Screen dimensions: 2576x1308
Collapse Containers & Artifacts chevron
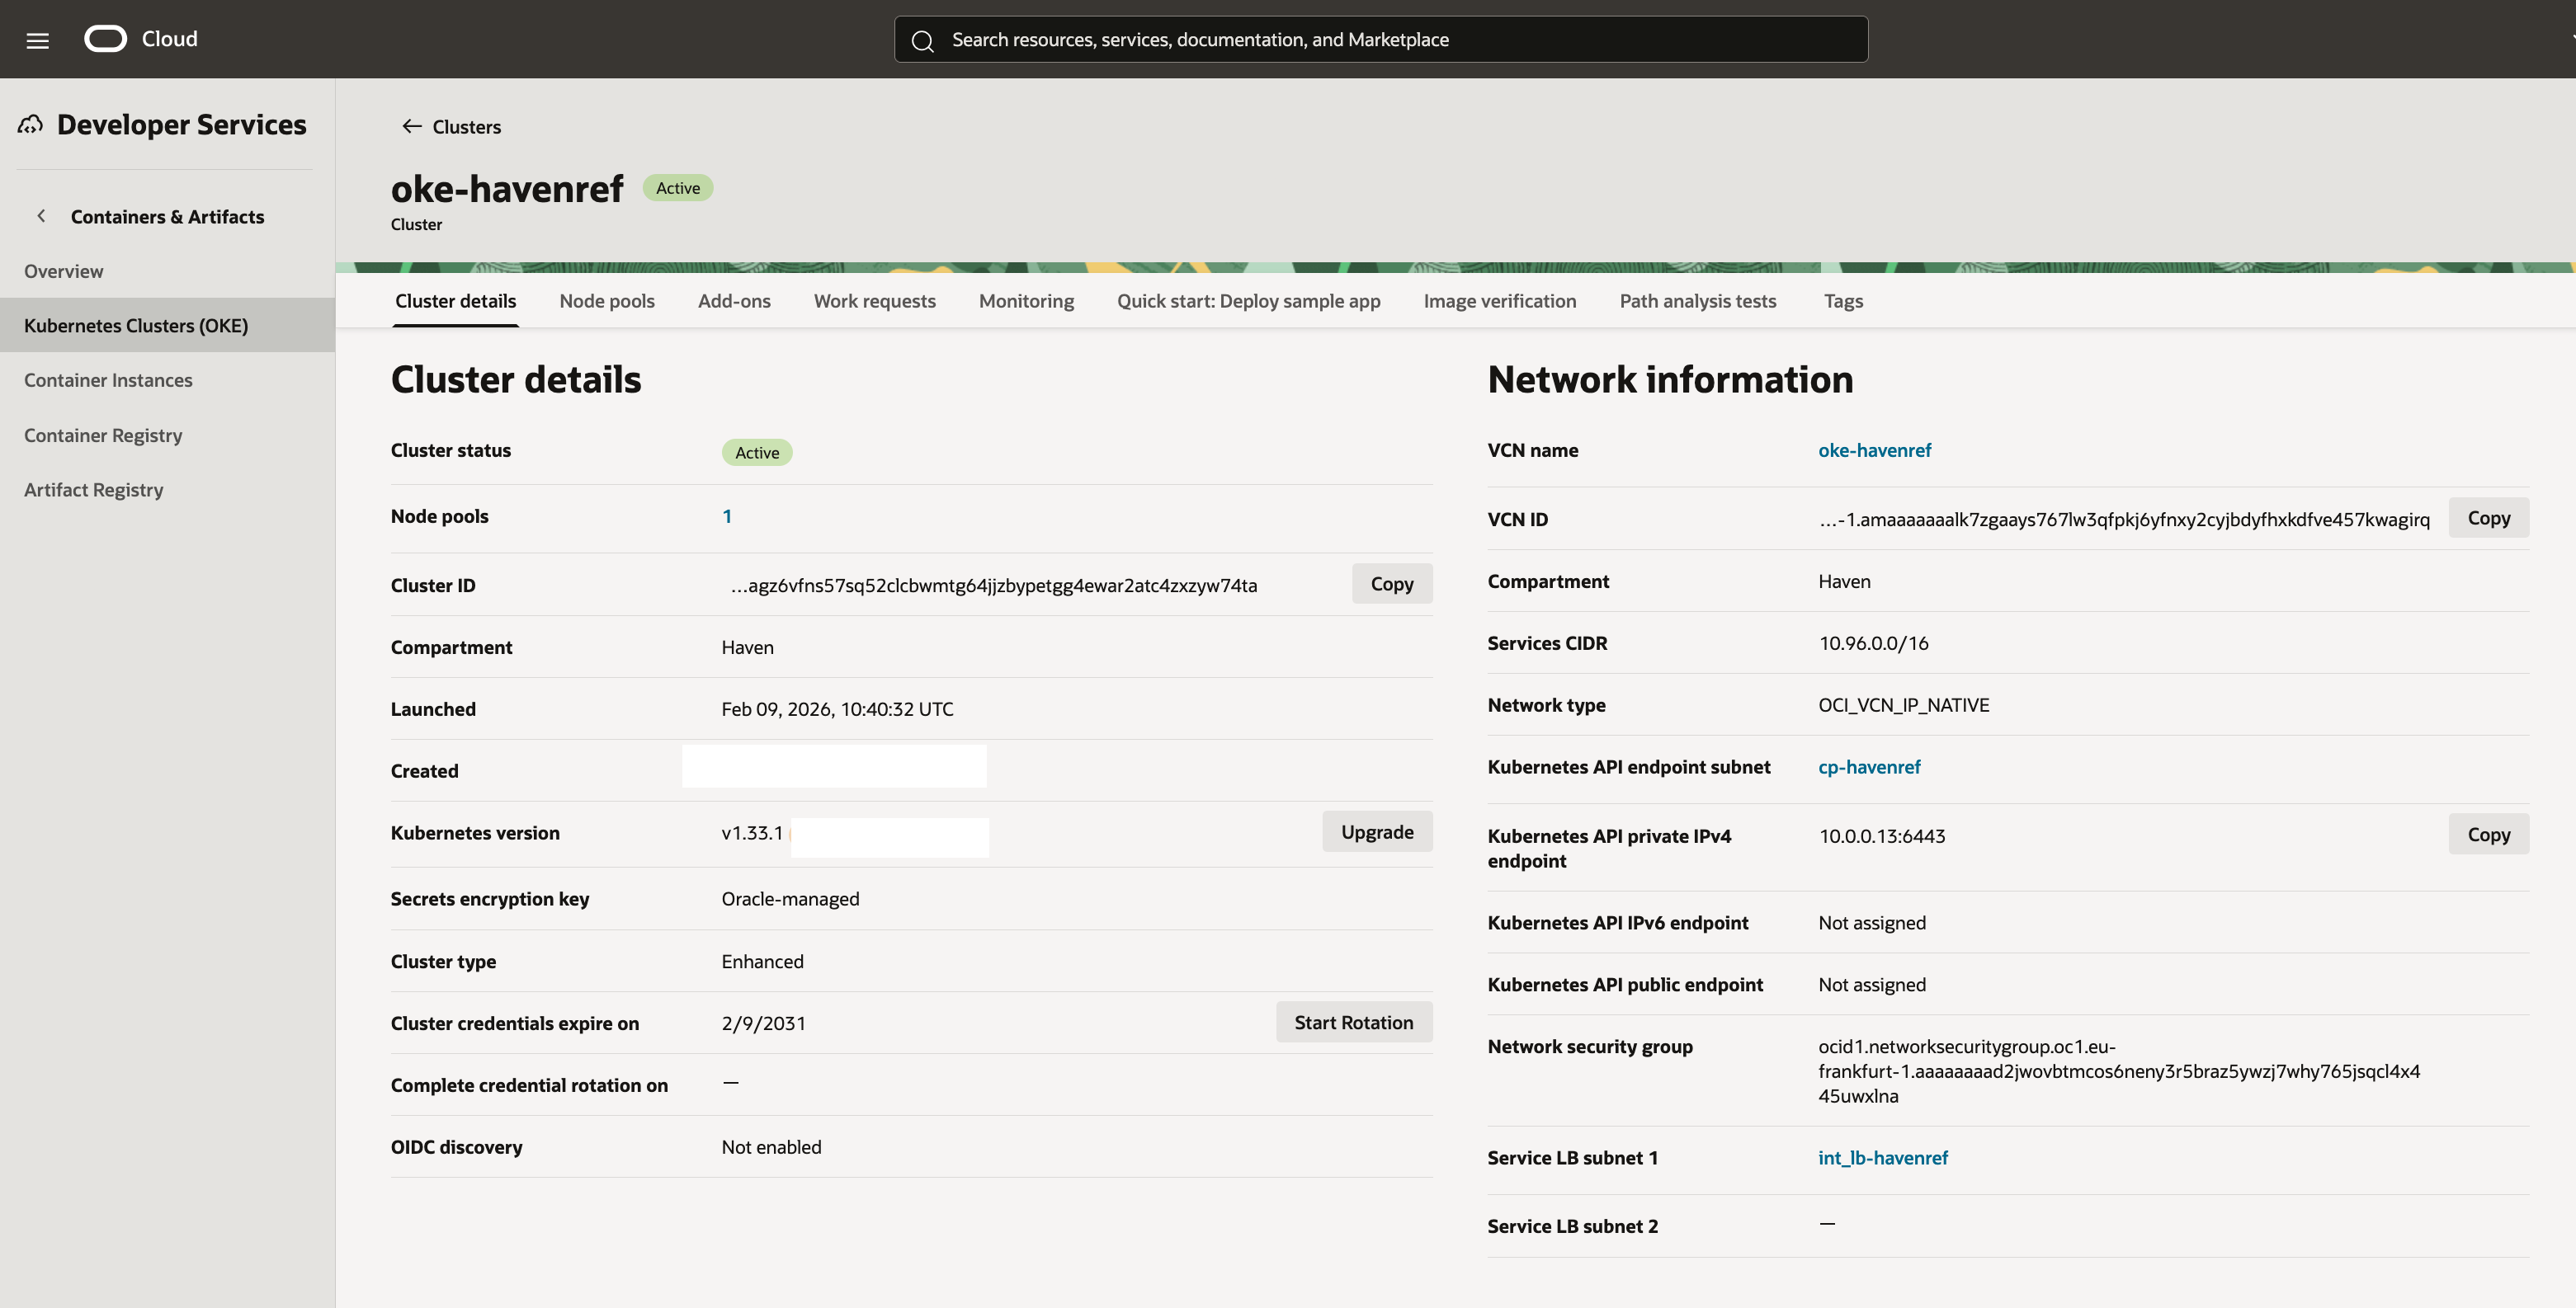click(x=41, y=217)
